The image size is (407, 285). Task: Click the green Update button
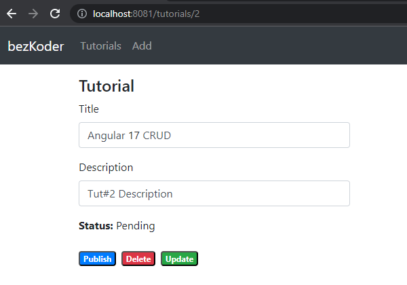point(179,259)
